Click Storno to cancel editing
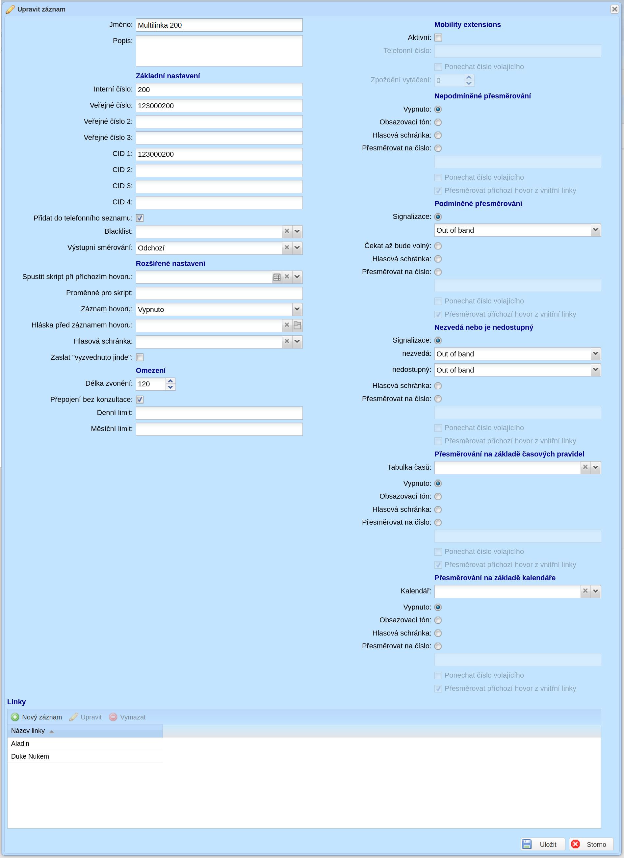This screenshot has height=858, width=624. pyautogui.click(x=591, y=844)
